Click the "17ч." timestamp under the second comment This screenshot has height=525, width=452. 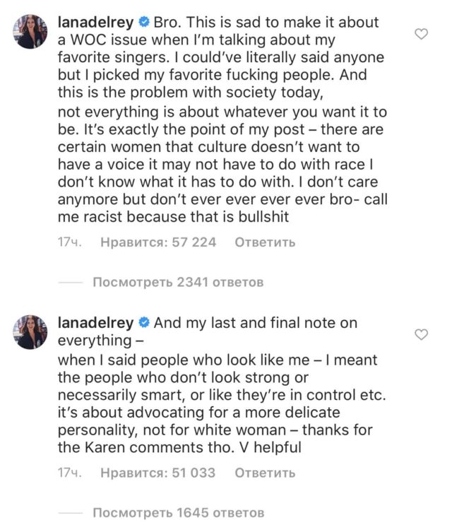pyautogui.click(x=70, y=473)
